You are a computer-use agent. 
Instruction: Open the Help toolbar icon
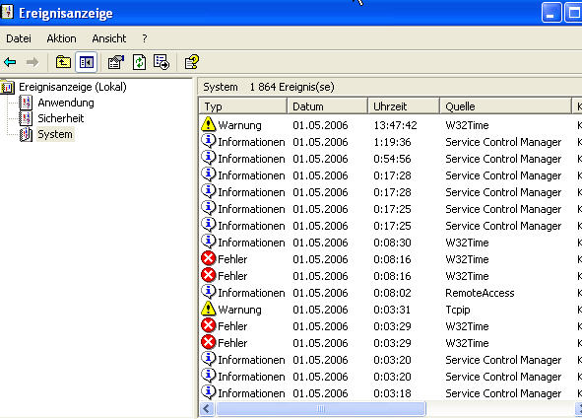pos(192,62)
